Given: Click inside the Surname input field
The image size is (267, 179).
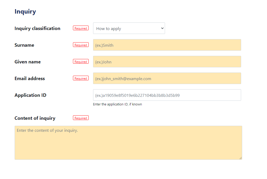Looking at the screenshot, I should (x=167, y=45).
